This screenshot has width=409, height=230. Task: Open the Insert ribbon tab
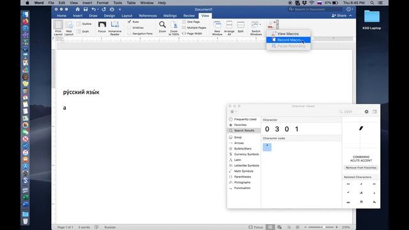point(77,15)
